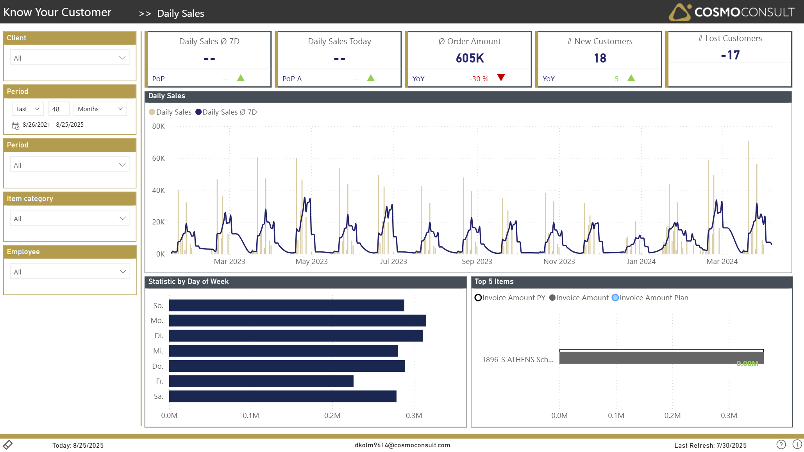Open the Client dropdown
Screen dimensions: 804x452
(70, 58)
